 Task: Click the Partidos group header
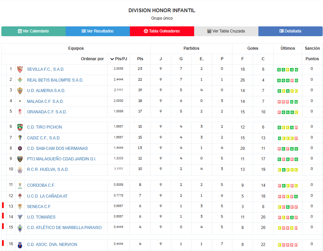pos(191,48)
